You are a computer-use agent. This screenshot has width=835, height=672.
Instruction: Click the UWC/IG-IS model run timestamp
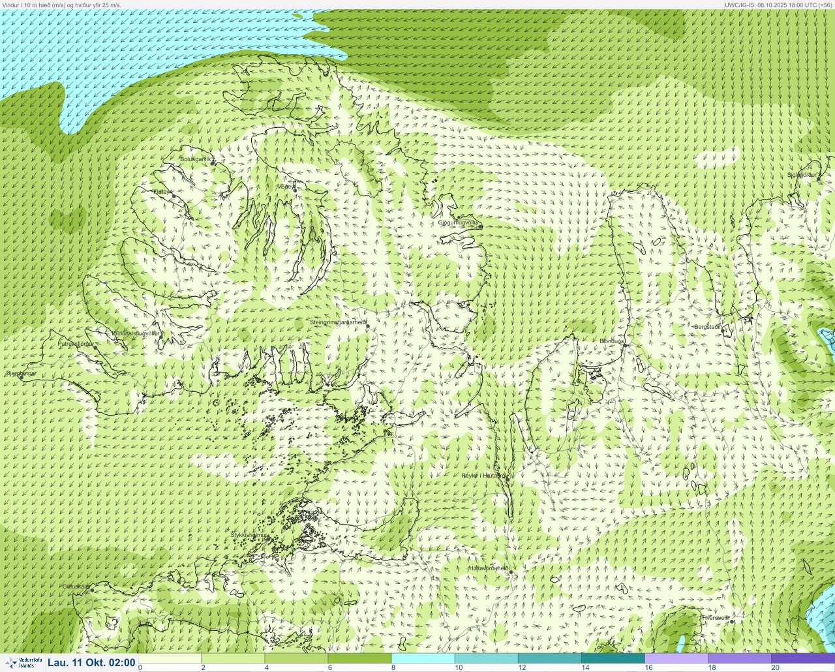778,5
